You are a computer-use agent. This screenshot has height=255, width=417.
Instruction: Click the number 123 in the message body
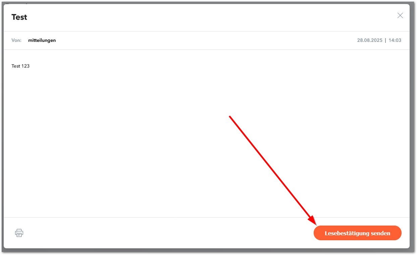click(x=25, y=66)
